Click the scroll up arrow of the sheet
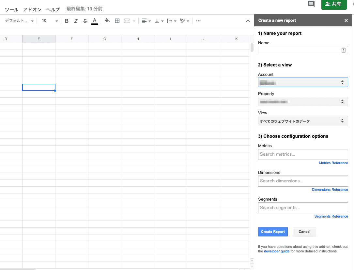Screen dimensions: 354x270 (x=252, y=261)
